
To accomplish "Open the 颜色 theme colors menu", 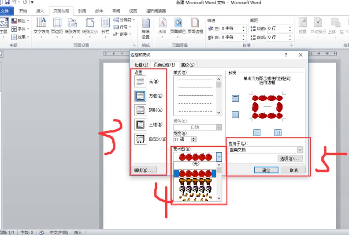I will [20, 21].
